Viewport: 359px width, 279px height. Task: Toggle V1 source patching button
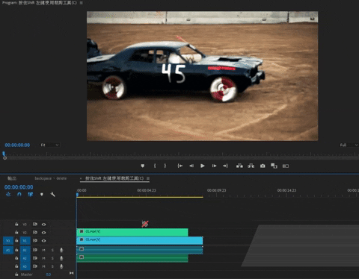tap(8, 241)
